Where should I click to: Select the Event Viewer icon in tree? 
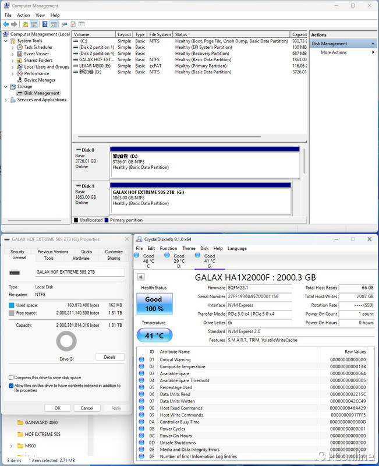[x=20, y=54]
